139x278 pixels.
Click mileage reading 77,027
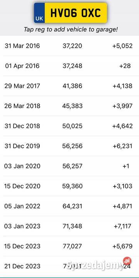pos(72,246)
